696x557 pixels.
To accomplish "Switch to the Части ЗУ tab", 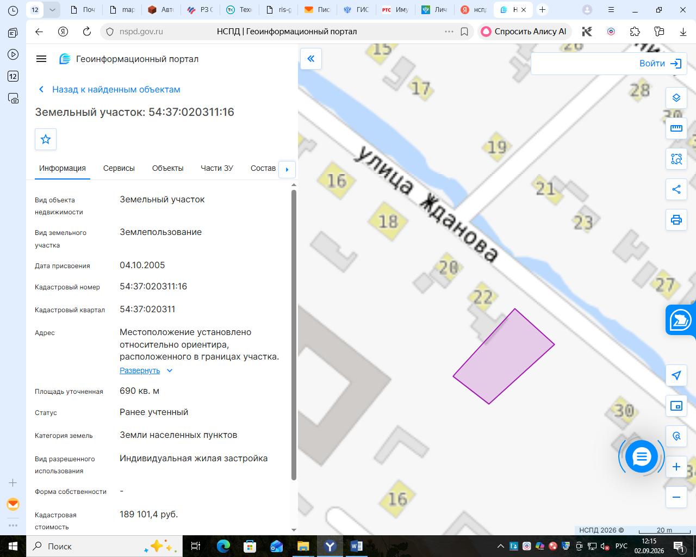I will tap(217, 168).
